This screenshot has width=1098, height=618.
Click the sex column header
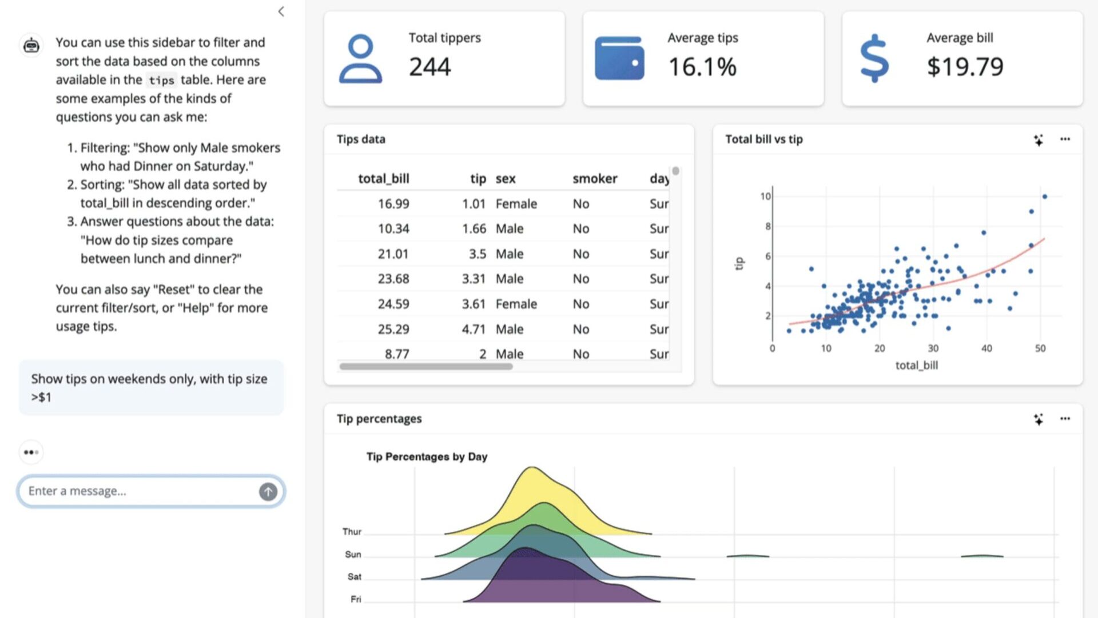[506, 179]
